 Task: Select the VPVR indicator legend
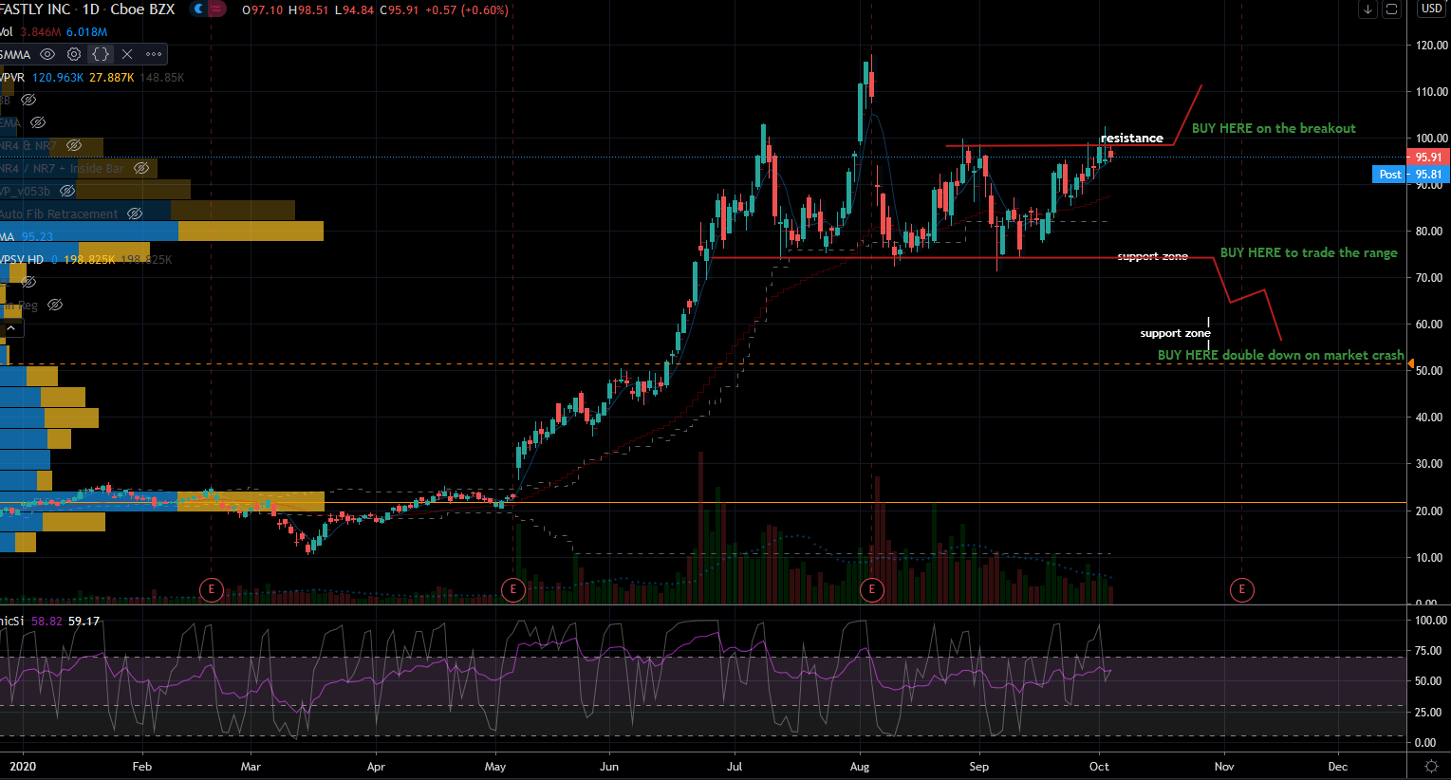[12, 78]
